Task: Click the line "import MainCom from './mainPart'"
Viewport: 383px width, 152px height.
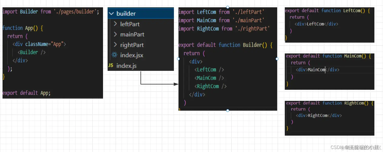Action: point(221,20)
